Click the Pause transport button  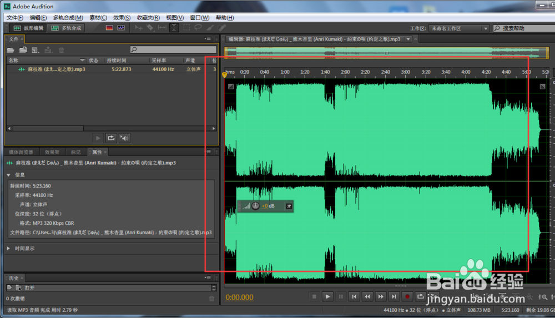point(341,297)
